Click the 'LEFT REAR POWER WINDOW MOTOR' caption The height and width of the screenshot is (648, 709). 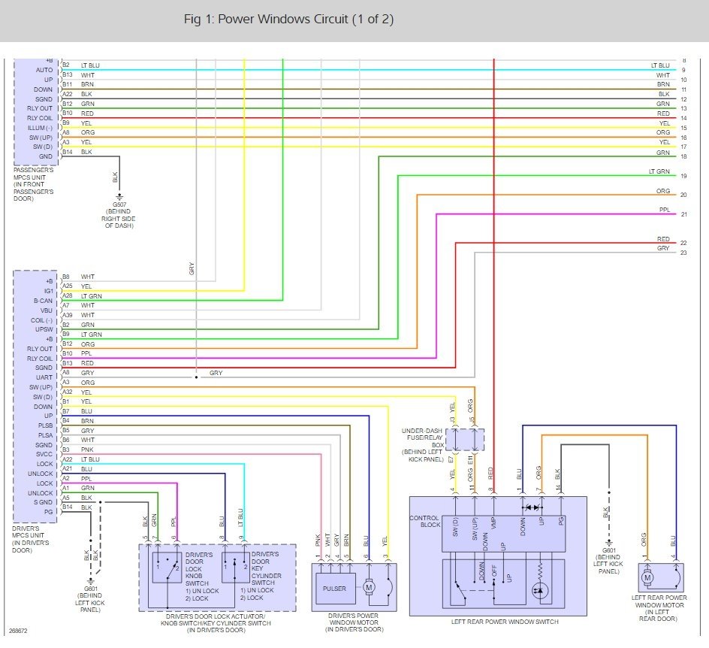point(659,608)
